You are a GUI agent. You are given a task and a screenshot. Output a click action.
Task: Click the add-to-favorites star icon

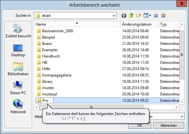click(163, 15)
